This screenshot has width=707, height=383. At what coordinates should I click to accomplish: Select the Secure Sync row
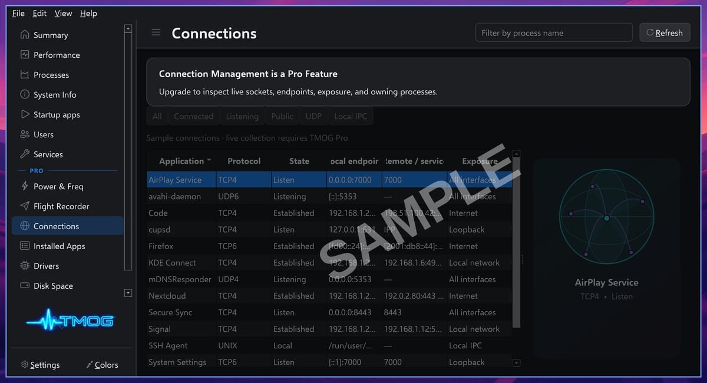pyautogui.click(x=329, y=312)
